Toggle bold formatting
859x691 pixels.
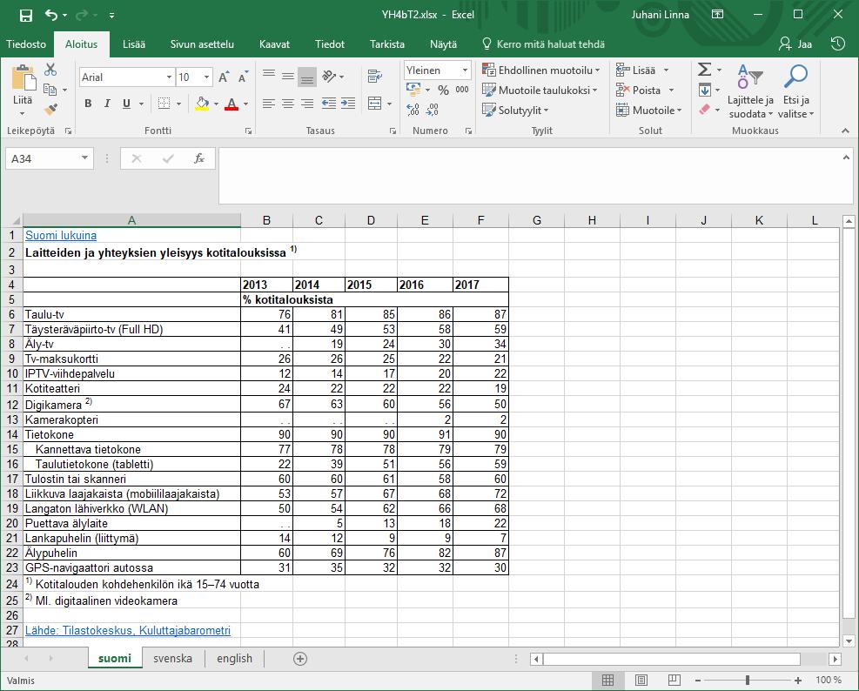(88, 104)
